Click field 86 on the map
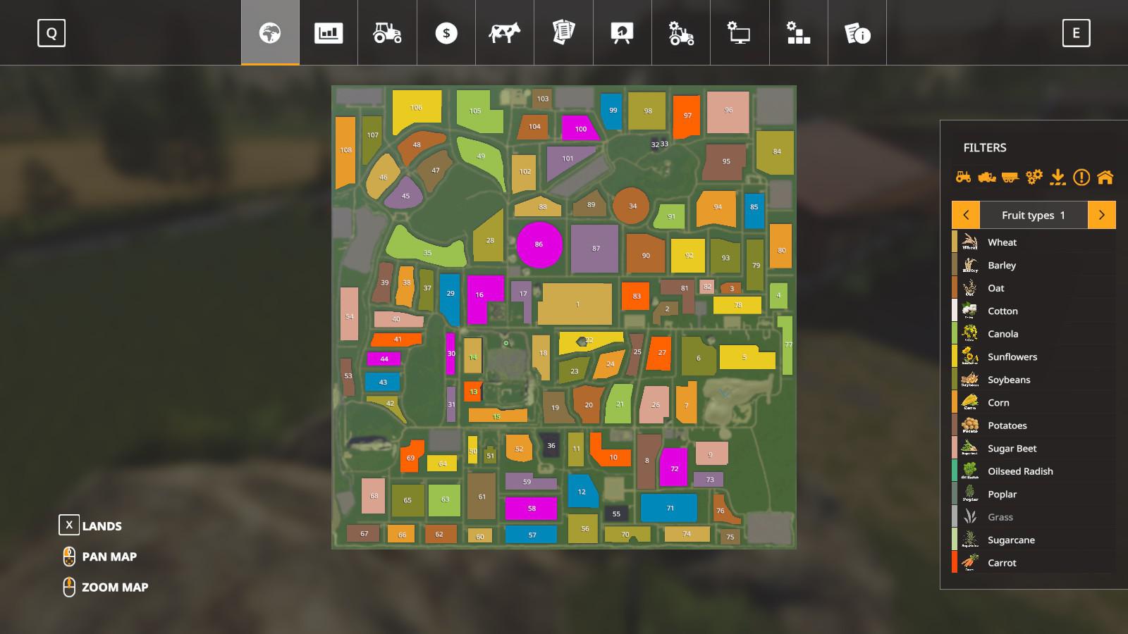The image size is (1128, 634). [x=539, y=244]
